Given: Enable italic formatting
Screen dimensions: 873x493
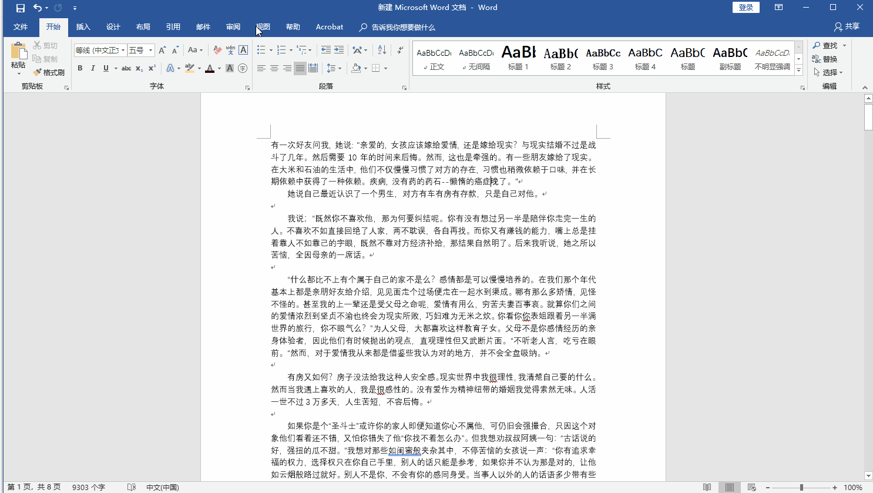Looking at the screenshot, I should 93,68.
